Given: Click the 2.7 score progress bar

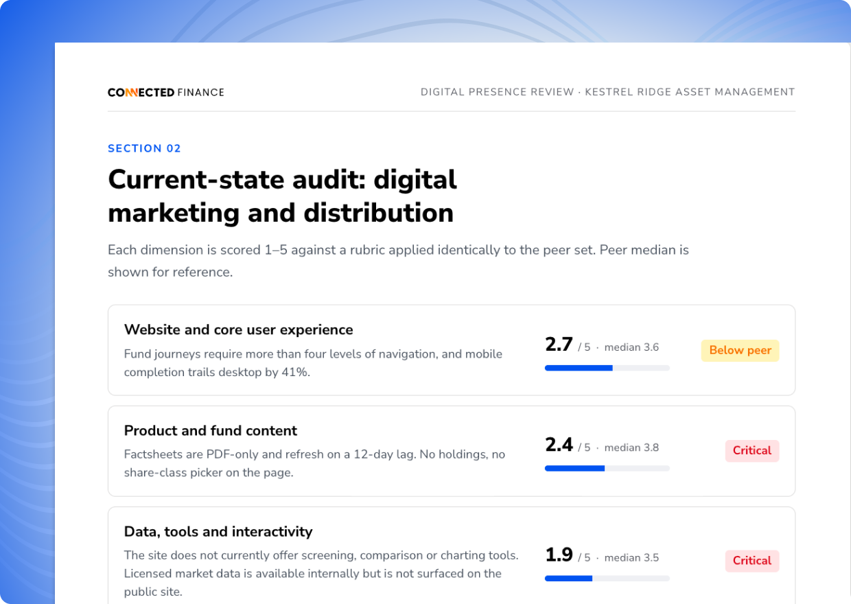Looking at the screenshot, I should pyautogui.click(x=607, y=368).
